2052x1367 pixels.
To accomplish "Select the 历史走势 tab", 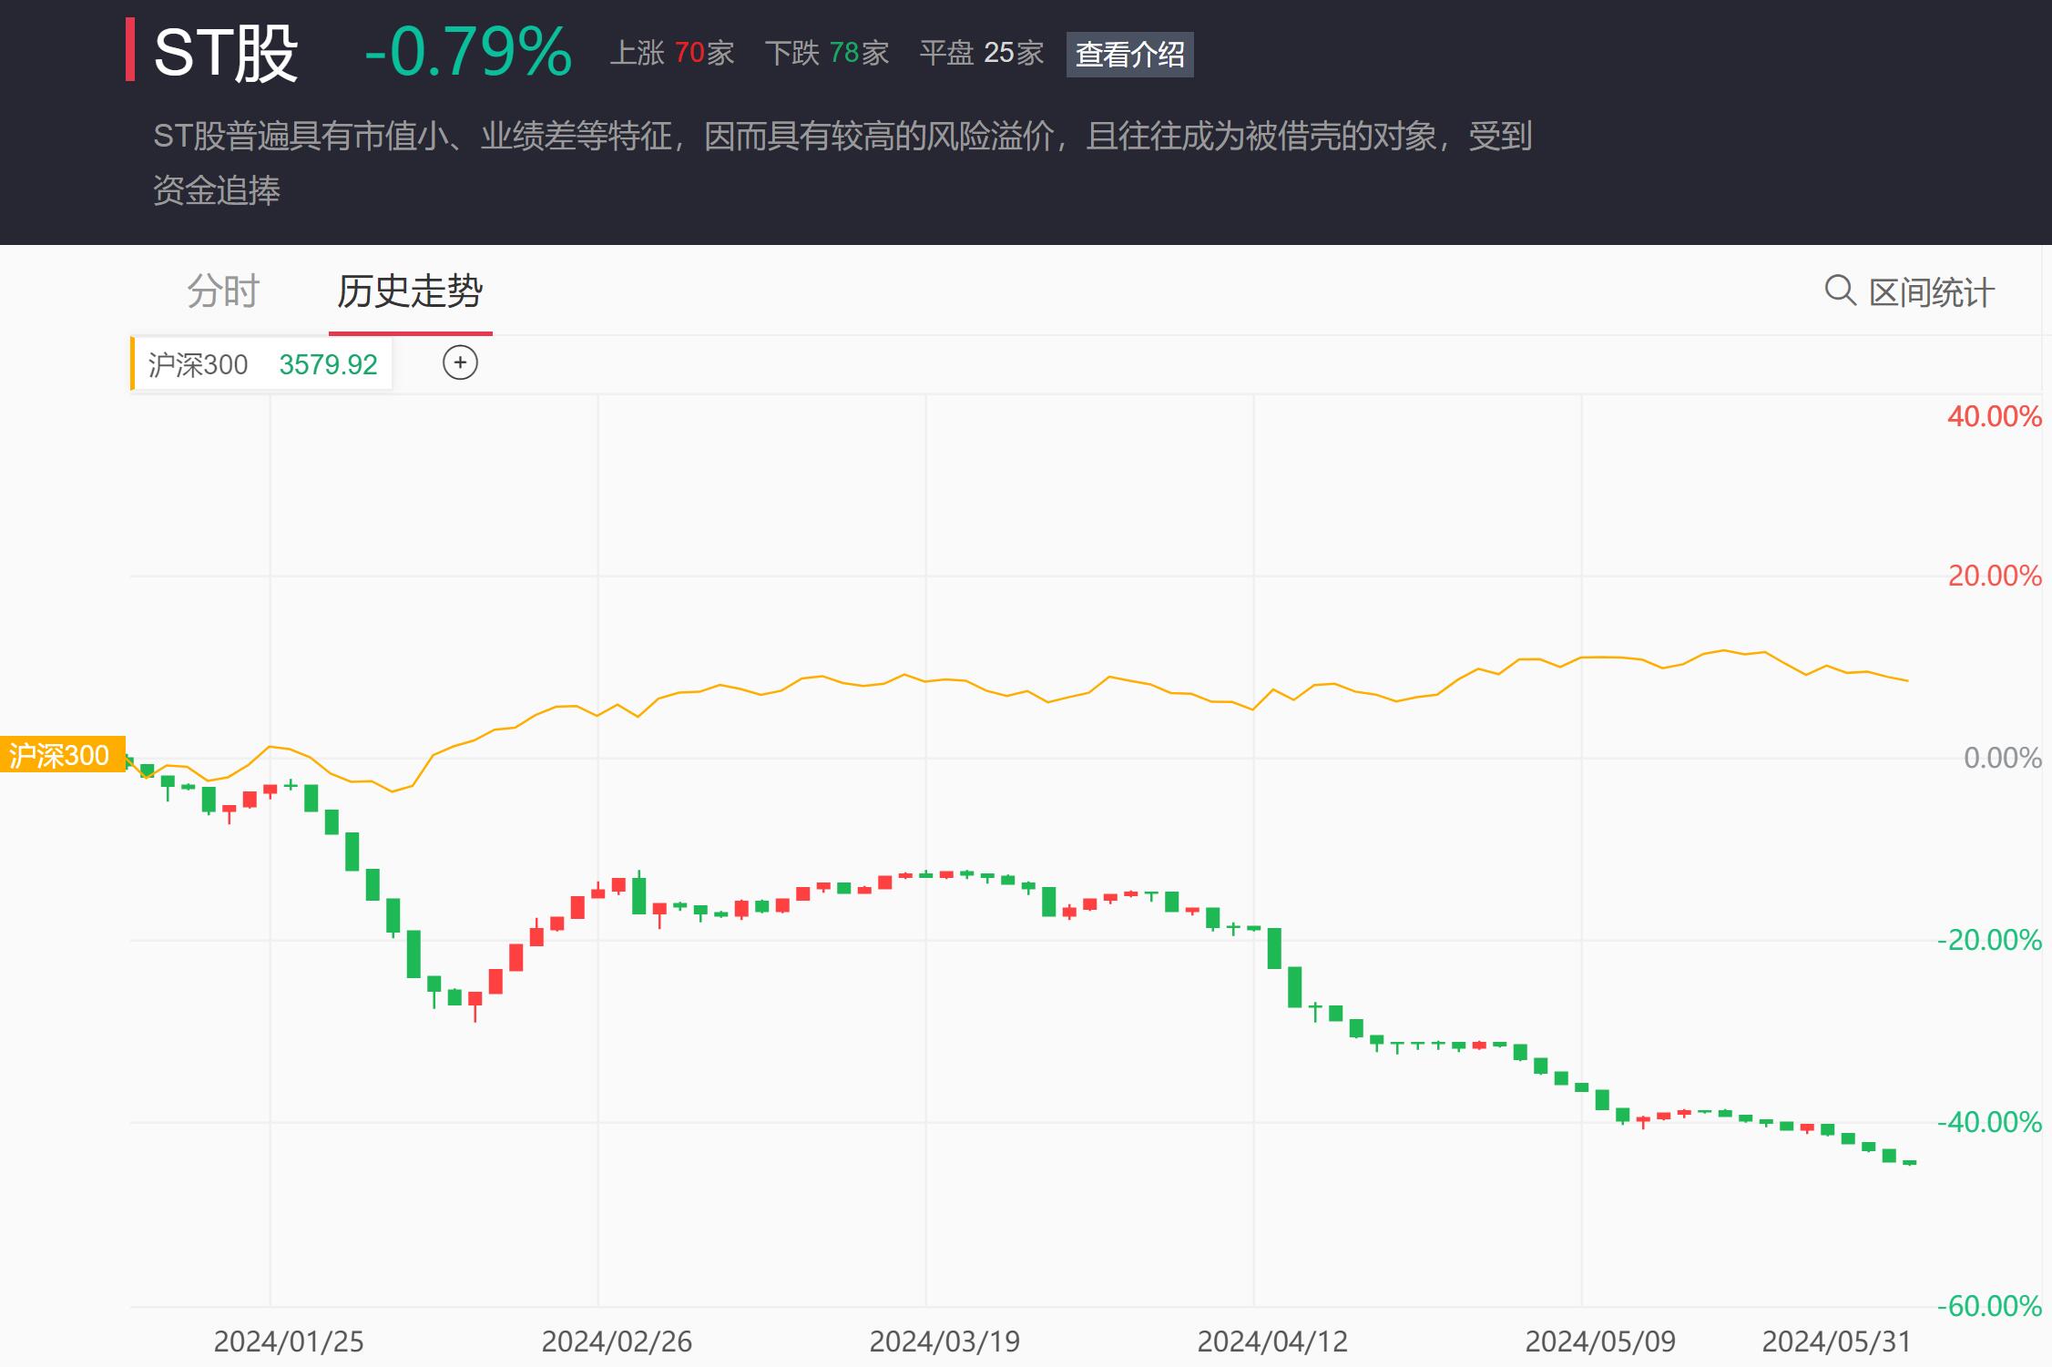I will [x=410, y=291].
